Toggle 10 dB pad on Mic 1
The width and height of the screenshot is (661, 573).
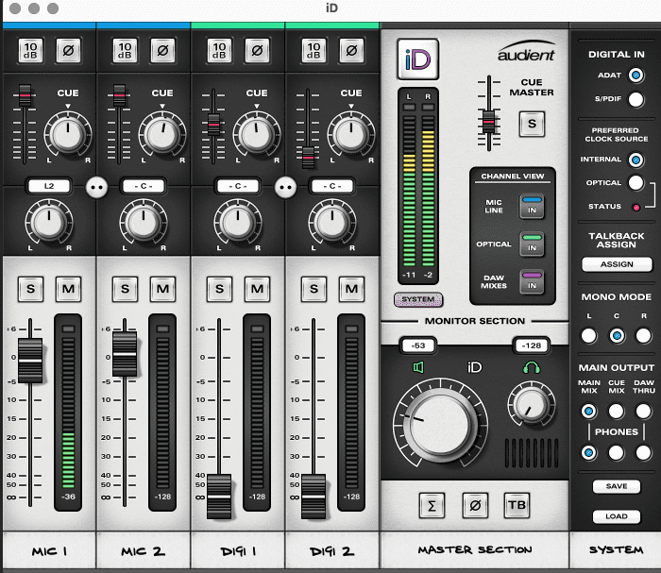coord(30,51)
